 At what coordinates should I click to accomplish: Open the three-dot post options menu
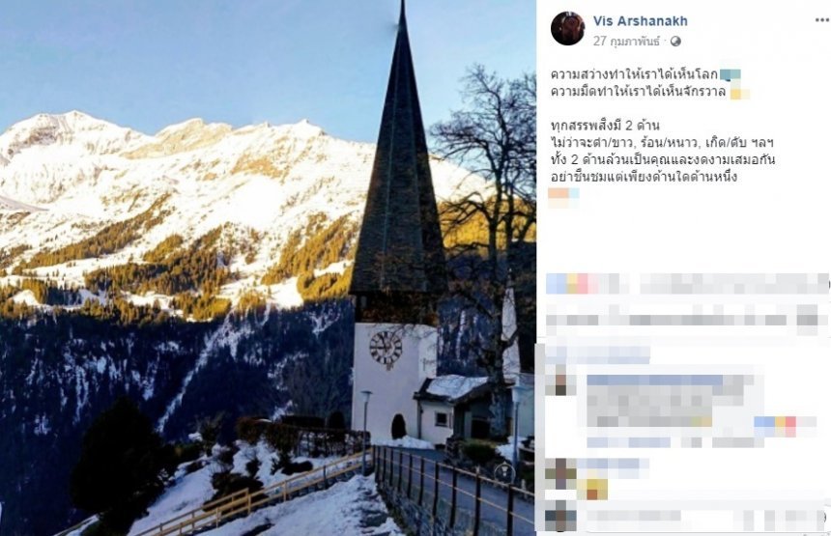click(x=822, y=20)
